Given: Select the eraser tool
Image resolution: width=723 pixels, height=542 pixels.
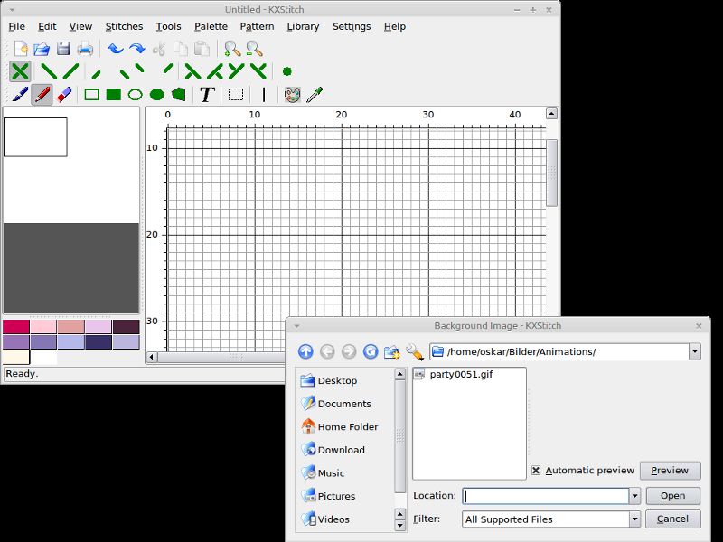Looking at the screenshot, I should coord(64,95).
